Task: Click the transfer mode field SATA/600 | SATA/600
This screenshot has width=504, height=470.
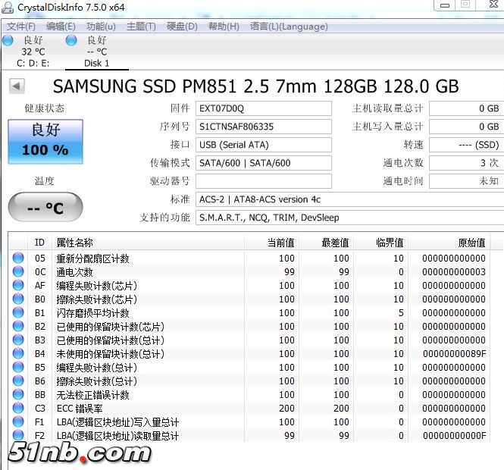Action: pyautogui.click(x=264, y=163)
